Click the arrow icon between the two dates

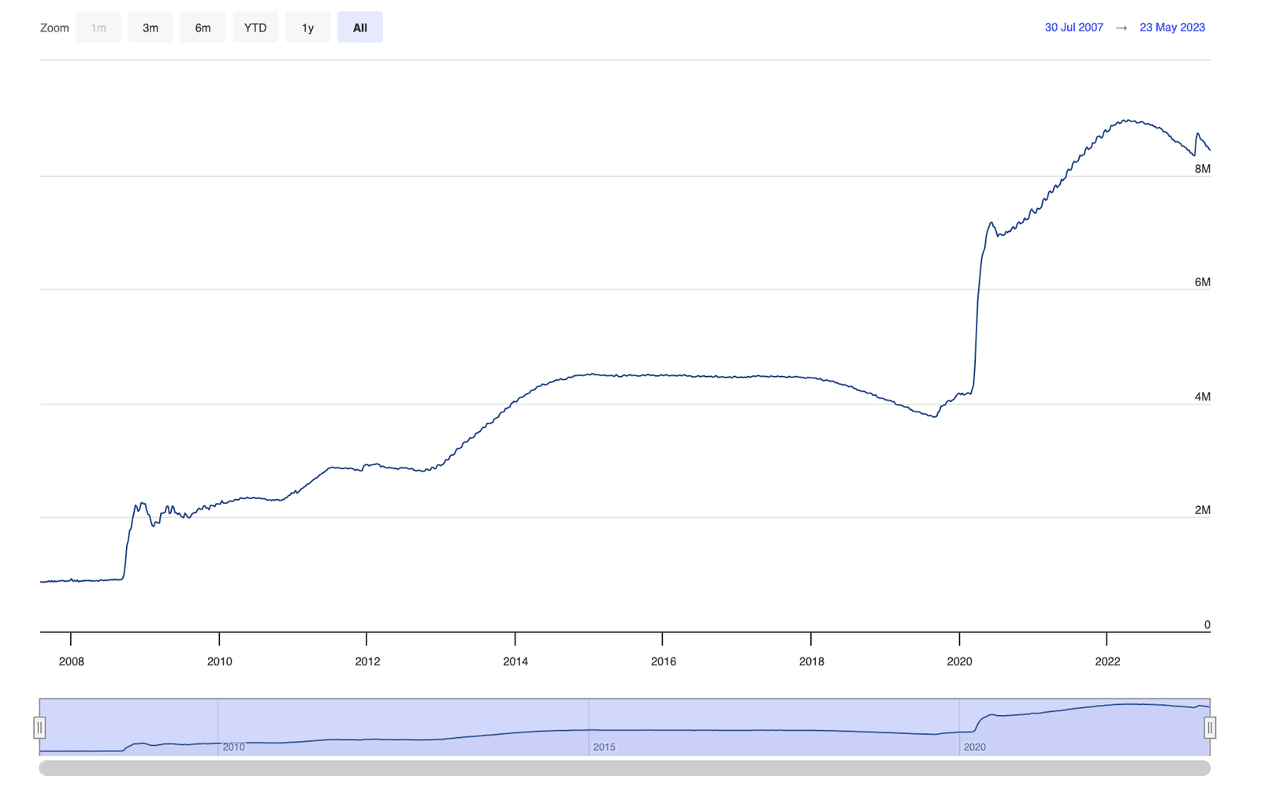[1122, 27]
